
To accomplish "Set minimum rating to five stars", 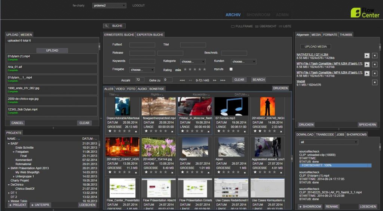I will coord(205,69).
